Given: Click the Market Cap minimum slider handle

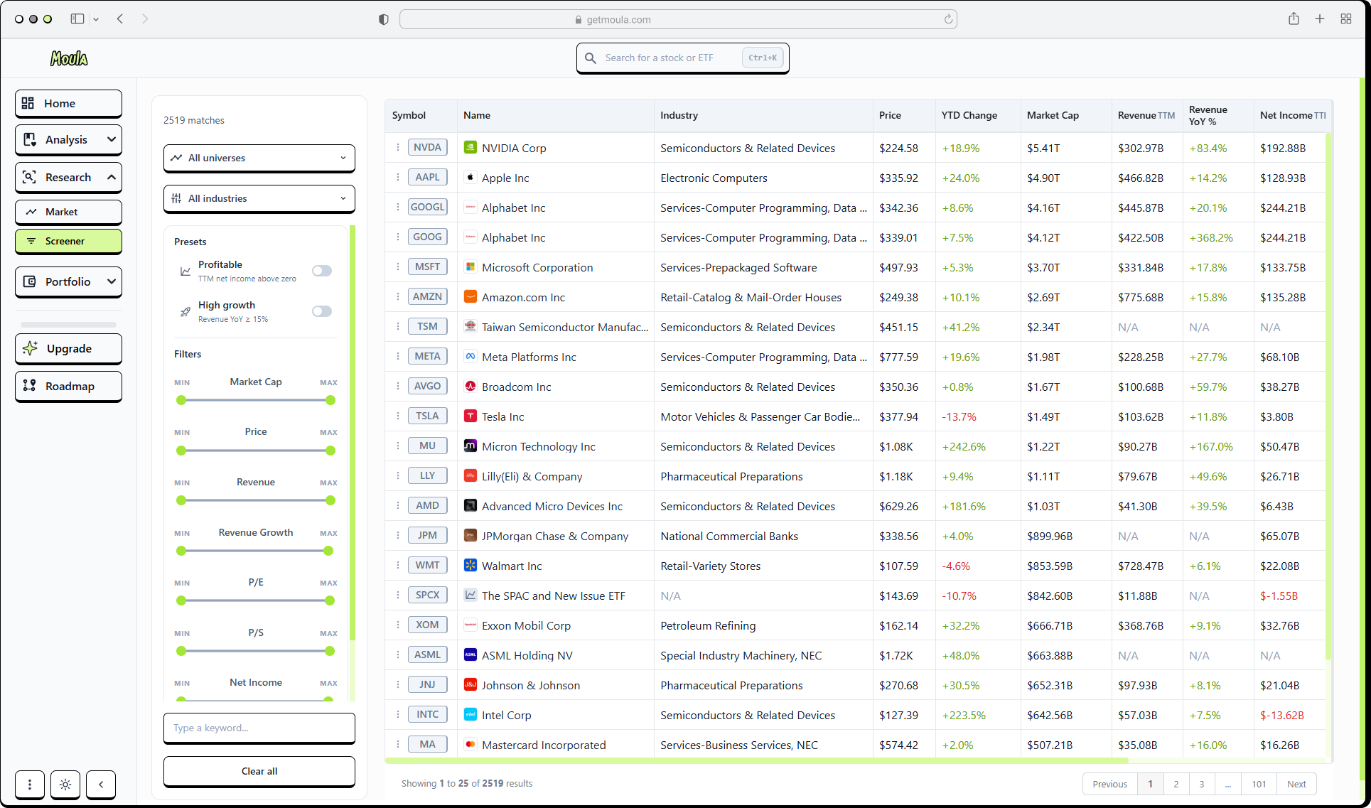Looking at the screenshot, I should click(181, 400).
